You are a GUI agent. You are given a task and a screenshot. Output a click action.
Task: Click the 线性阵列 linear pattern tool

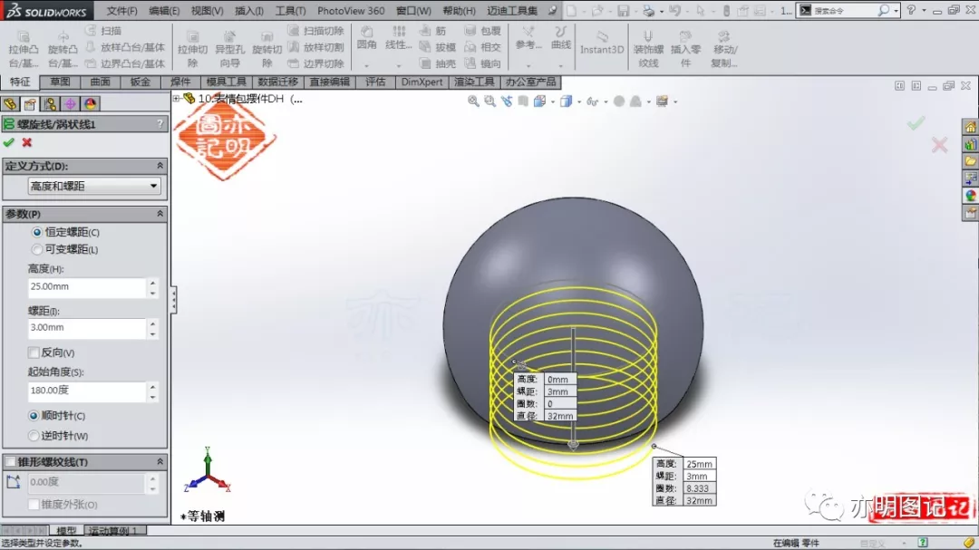pyautogui.click(x=398, y=38)
